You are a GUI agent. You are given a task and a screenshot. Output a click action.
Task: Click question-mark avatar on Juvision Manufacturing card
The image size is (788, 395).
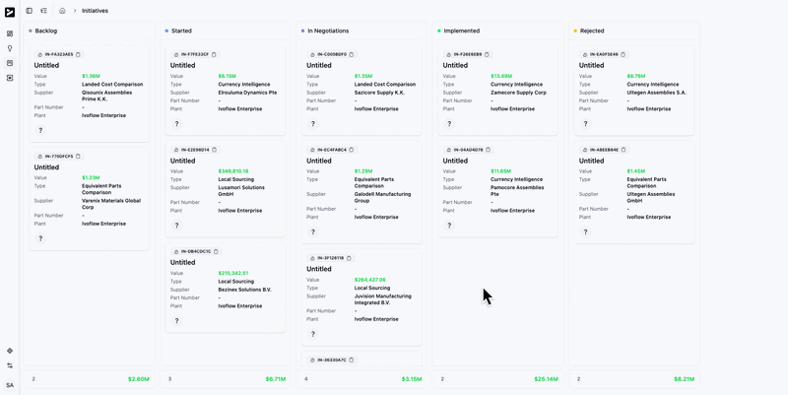click(313, 334)
